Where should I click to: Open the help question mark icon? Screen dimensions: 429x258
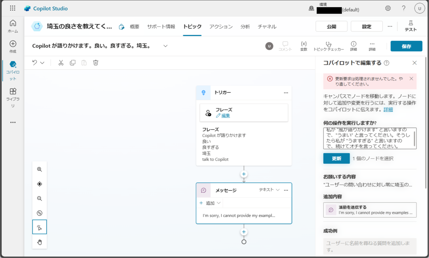[404, 8]
